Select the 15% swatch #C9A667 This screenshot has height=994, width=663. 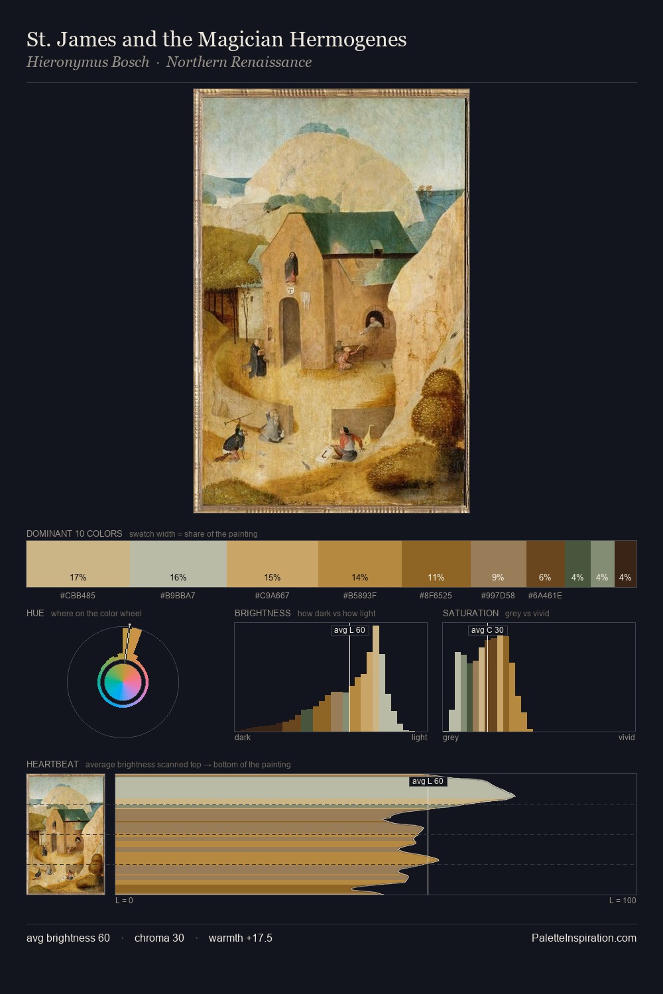(x=272, y=564)
